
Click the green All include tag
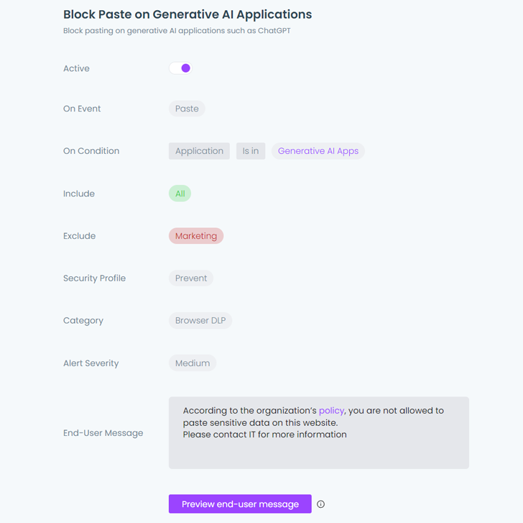[x=180, y=194]
